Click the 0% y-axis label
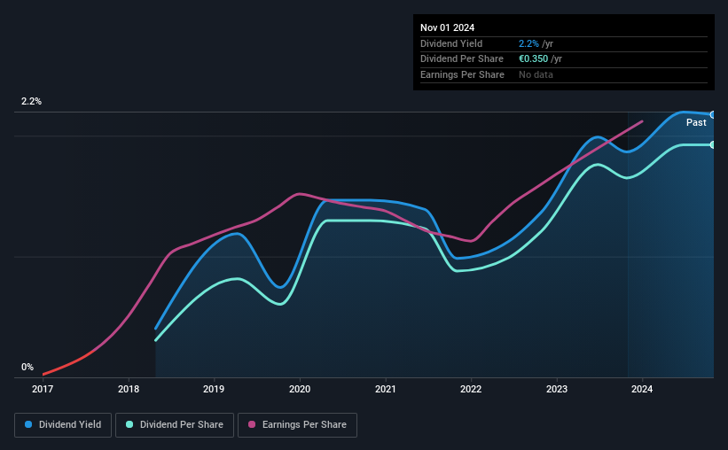728x450 pixels. tap(27, 367)
